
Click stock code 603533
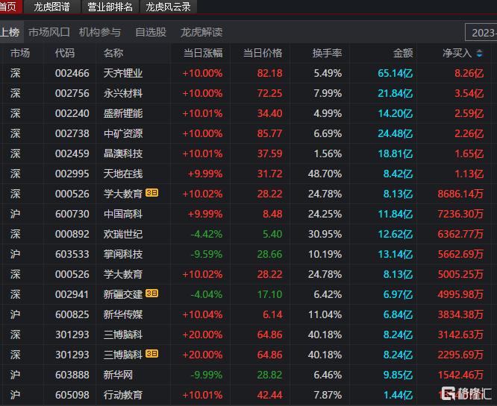(72, 254)
